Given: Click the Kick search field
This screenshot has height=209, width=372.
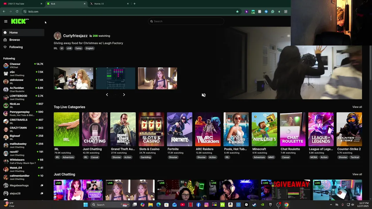Looking at the screenshot, I should tap(186, 21).
